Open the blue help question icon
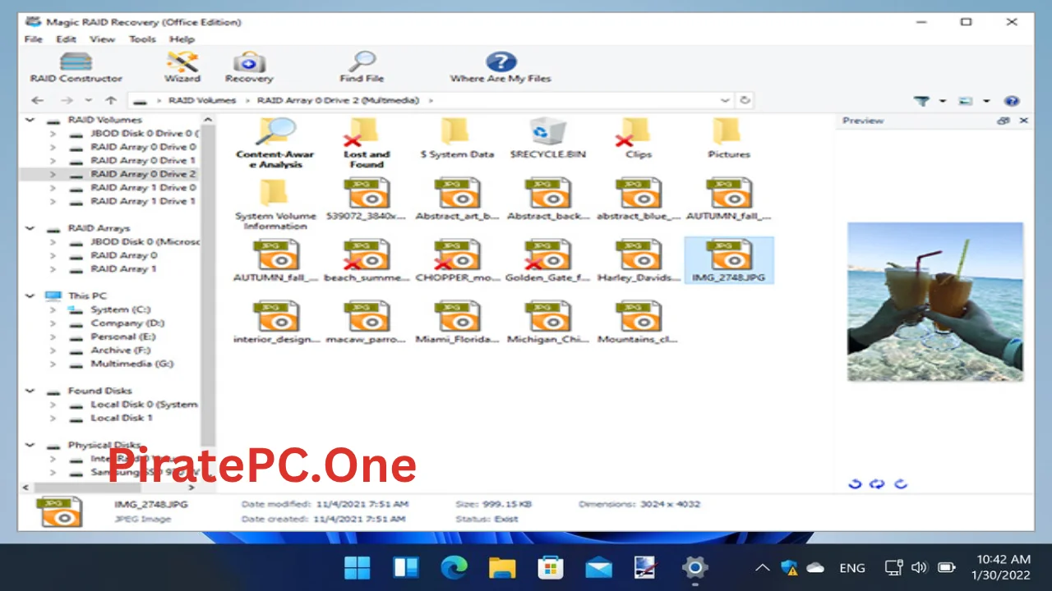Viewport: 1052px width, 591px height. pos(1012,101)
